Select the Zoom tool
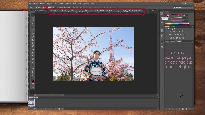The height and width of the screenshot is (115, 205). 32,75
